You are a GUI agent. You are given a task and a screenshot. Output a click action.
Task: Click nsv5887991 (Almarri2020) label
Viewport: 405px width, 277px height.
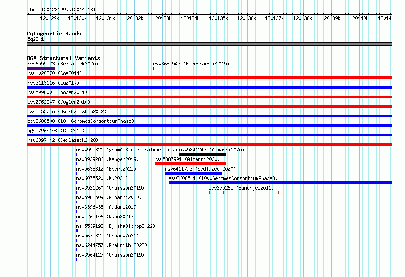coord(187,159)
